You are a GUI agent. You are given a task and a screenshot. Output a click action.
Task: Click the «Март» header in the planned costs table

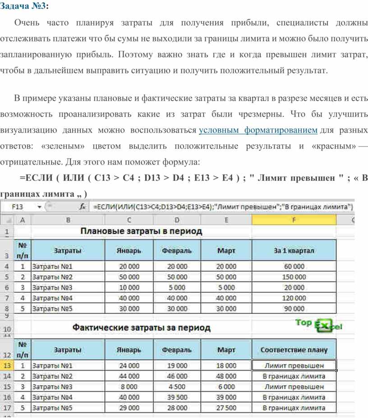(x=226, y=250)
